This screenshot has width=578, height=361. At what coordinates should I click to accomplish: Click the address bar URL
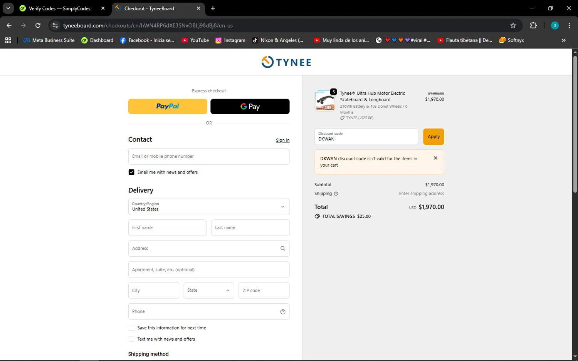tap(148, 25)
